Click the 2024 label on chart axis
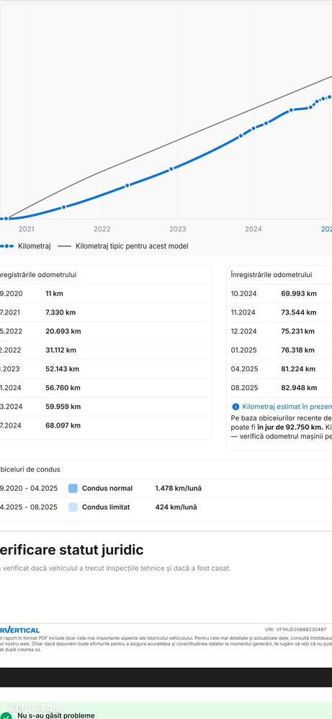The image size is (332, 719). (x=253, y=229)
